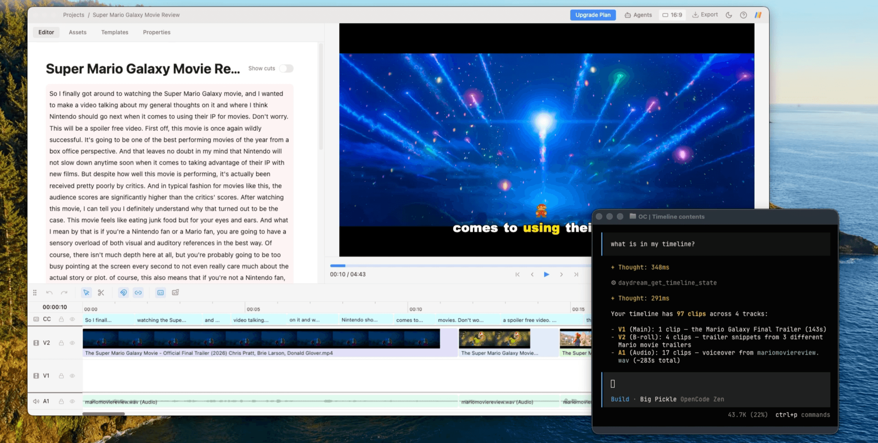Screen dimensions: 878x443
Task: Go to Projects breadcrumb link
Action: [74, 15]
